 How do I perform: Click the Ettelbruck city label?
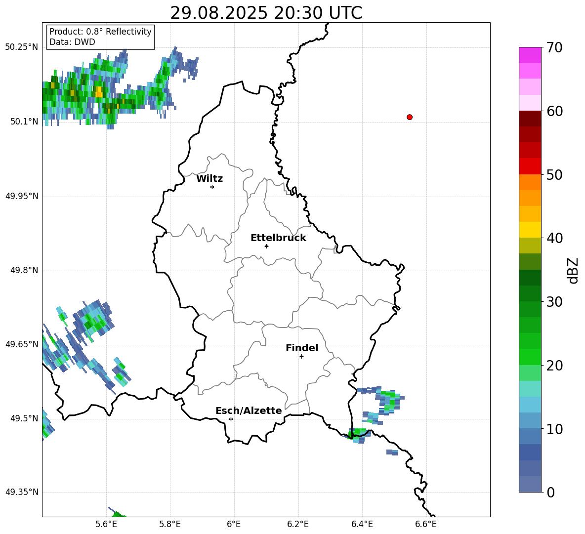pyautogui.click(x=278, y=238)
